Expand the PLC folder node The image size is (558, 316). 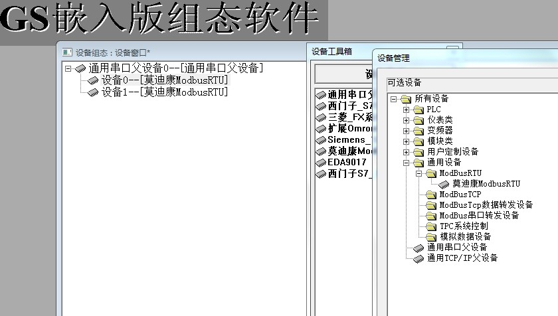click(406, 110)
